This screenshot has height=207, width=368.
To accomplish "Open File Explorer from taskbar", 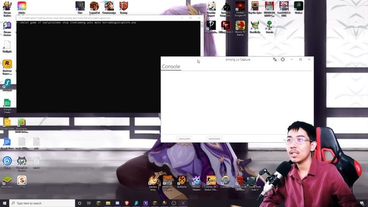I will 108,203.
